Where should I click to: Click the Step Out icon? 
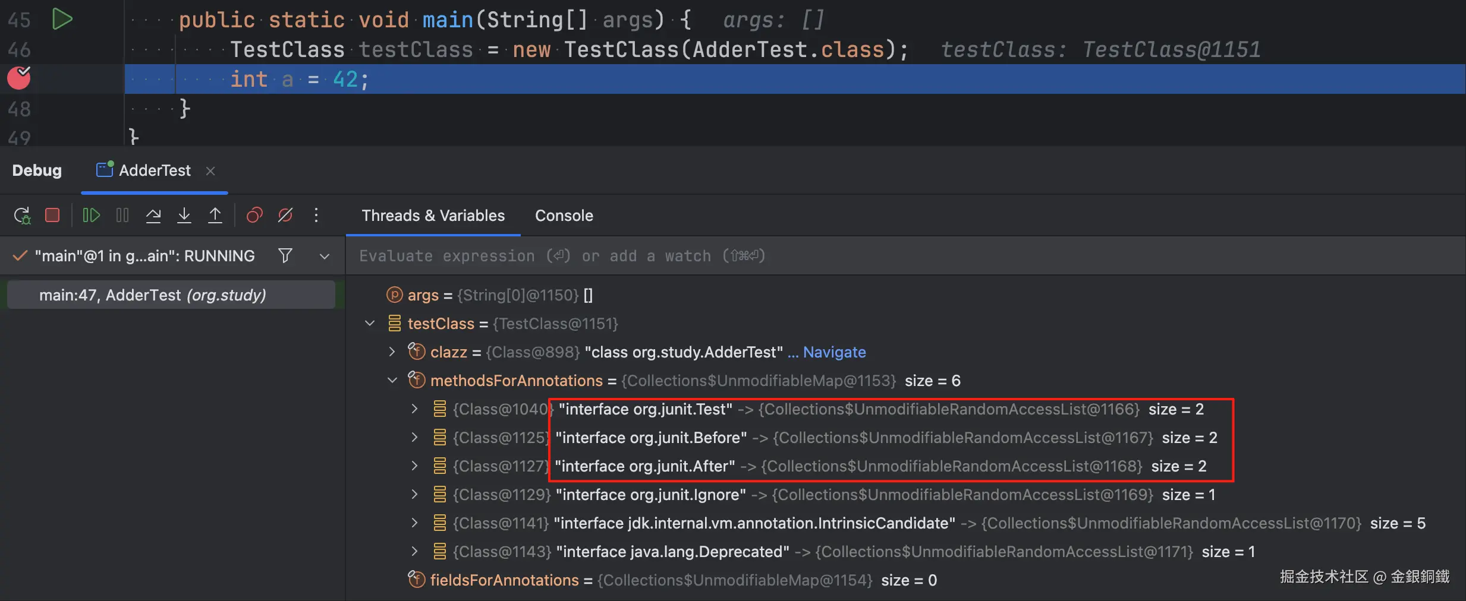(x=215, y=215)
